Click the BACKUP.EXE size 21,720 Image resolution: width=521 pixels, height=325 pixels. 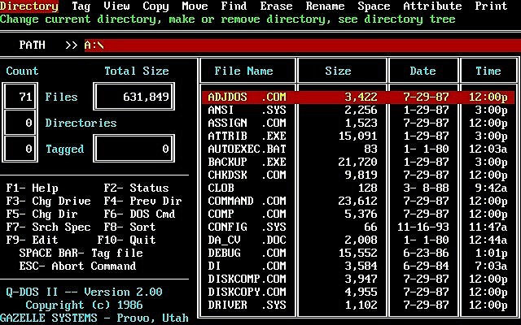[x=357, y=162]
